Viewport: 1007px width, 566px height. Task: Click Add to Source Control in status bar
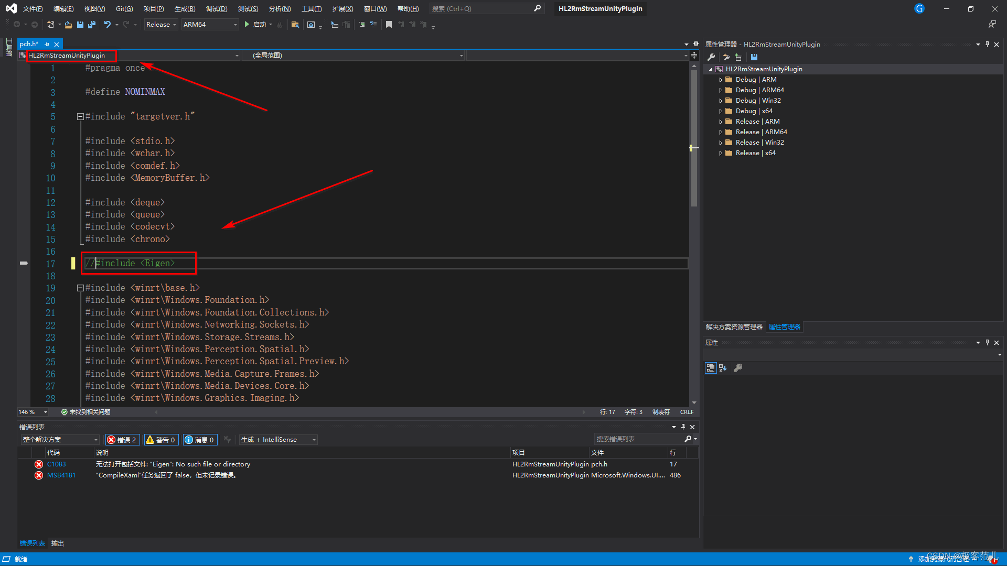pos(944,559)
